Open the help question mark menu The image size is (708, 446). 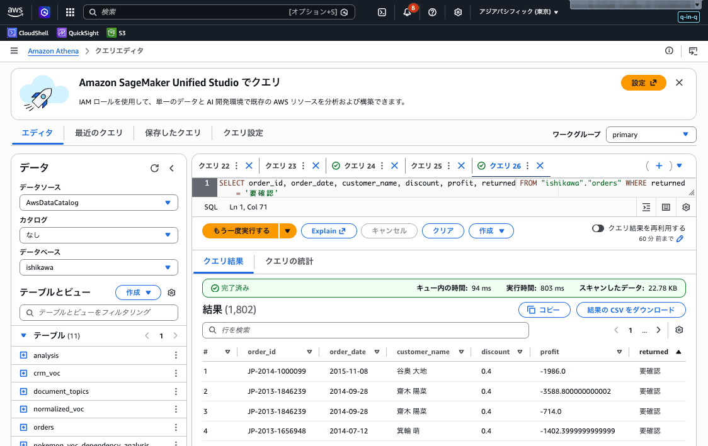[x=432, y=12]
